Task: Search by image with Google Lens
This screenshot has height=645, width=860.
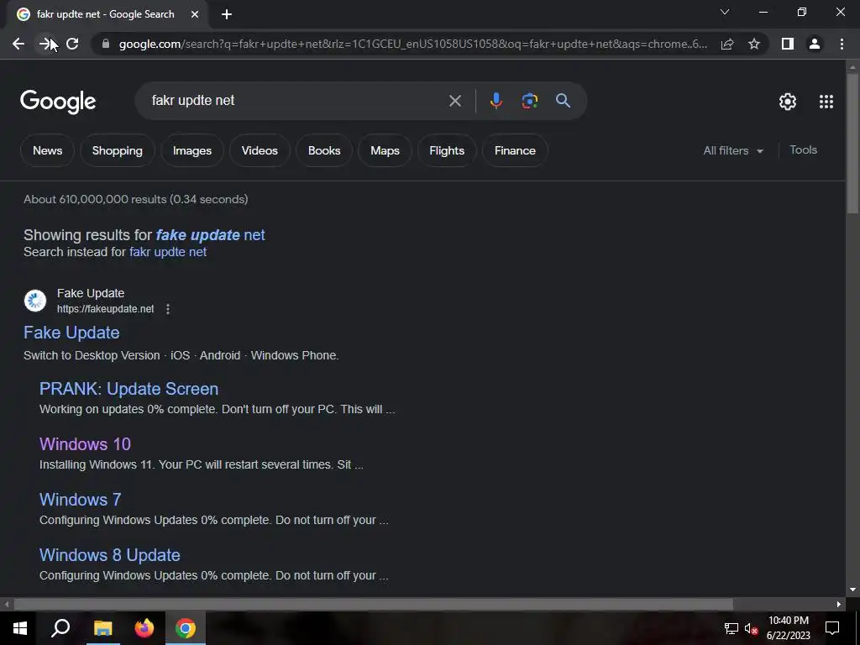Action: click(529, 101)
